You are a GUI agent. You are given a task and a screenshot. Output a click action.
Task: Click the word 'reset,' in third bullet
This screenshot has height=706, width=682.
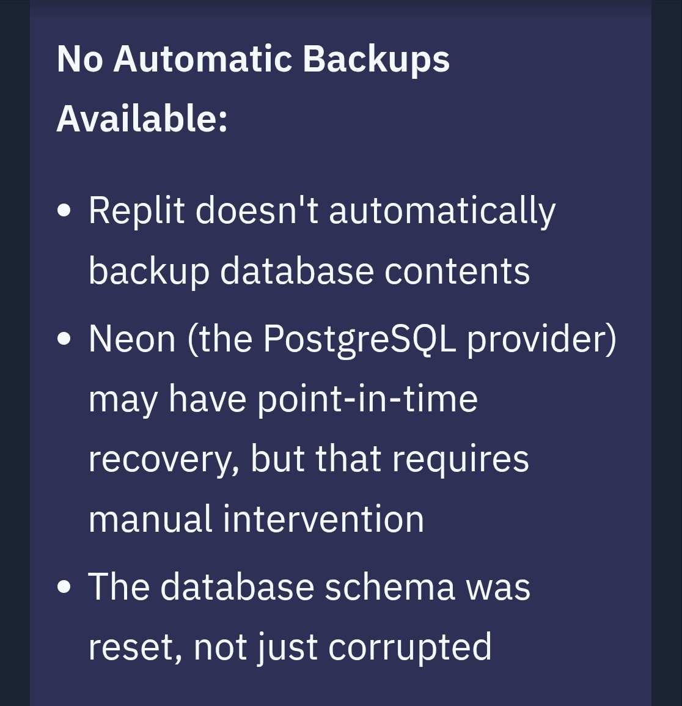pyautogui.click(x=135, y=647)
